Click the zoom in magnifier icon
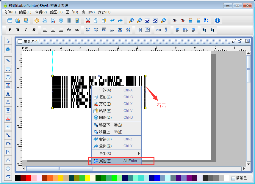Image resolution: width=255 pixels, height=184 pixels. click(x=131, y=20)
